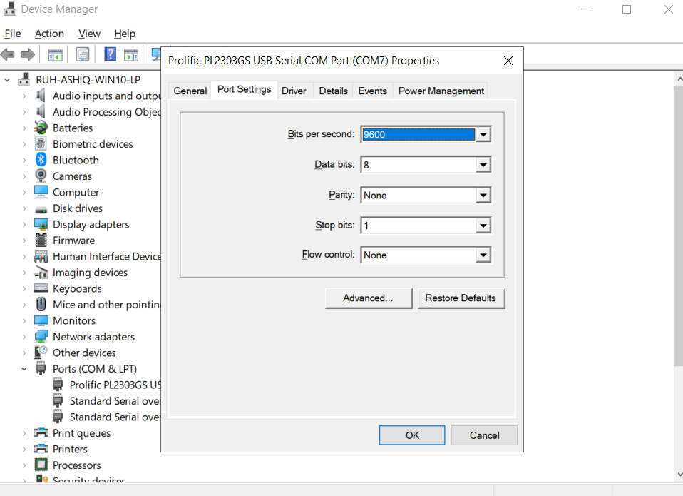Select the Print queues icon
The height and width of the screenshot is (496, 683).
point(41,433)
